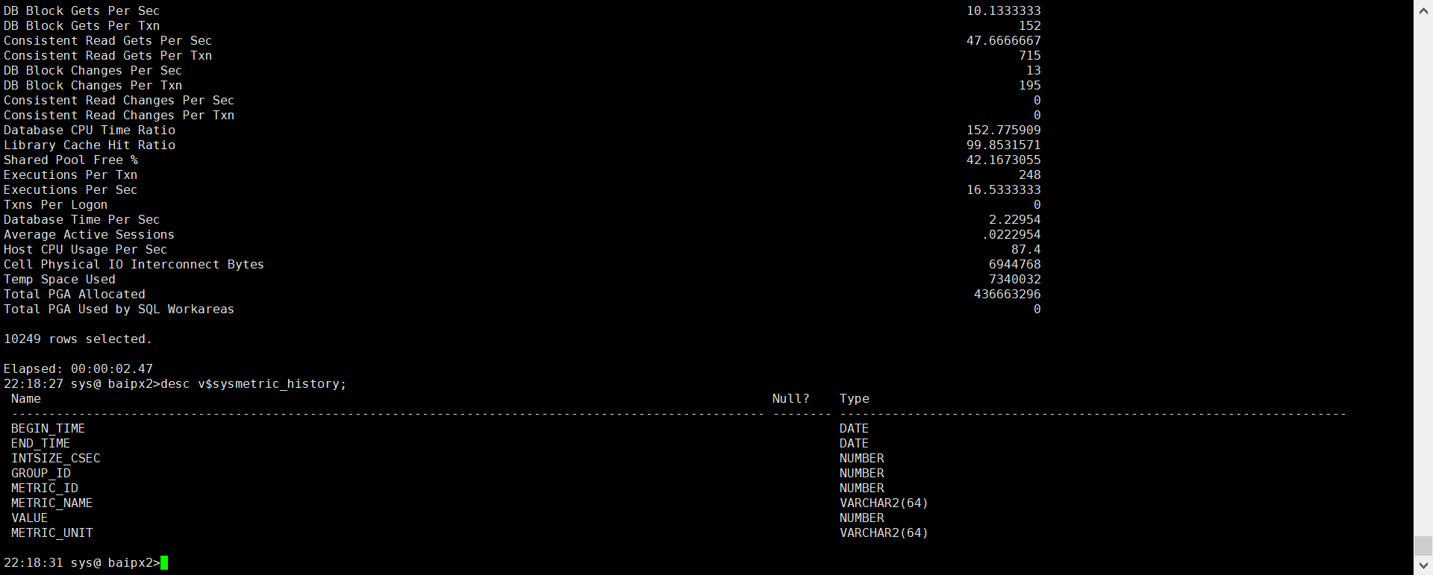Click the 'Null?' column header
The height and width of the screenshot is (575, 1433).
click(791, 399)
